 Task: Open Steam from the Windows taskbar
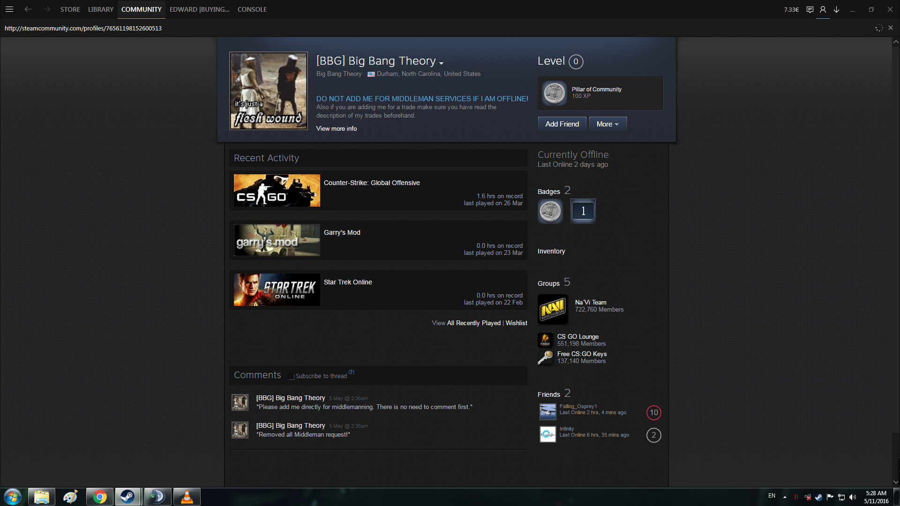128,496
